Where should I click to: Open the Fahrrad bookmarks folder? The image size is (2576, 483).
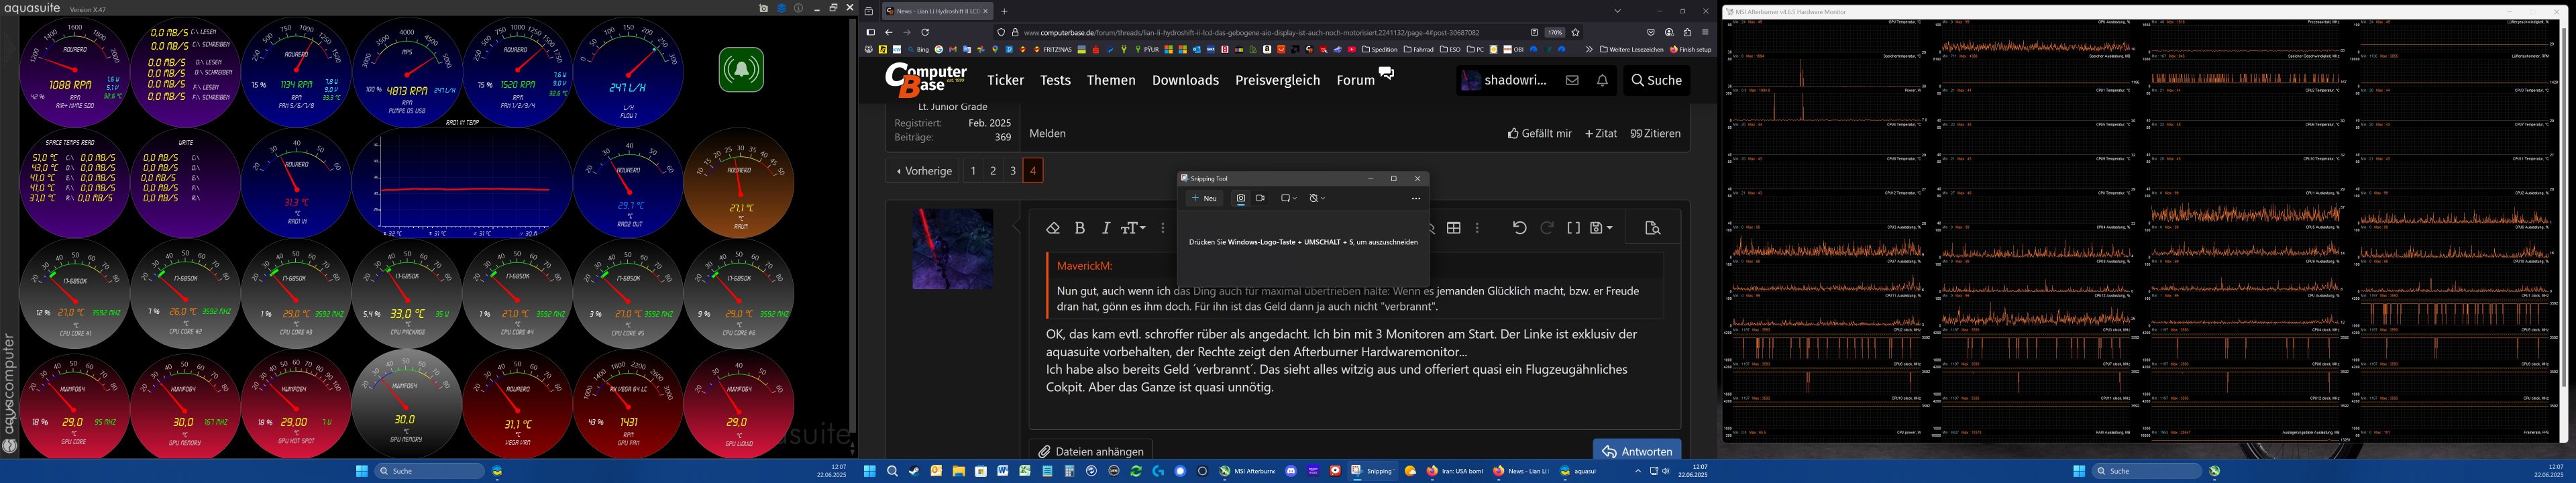[1418, 49]
